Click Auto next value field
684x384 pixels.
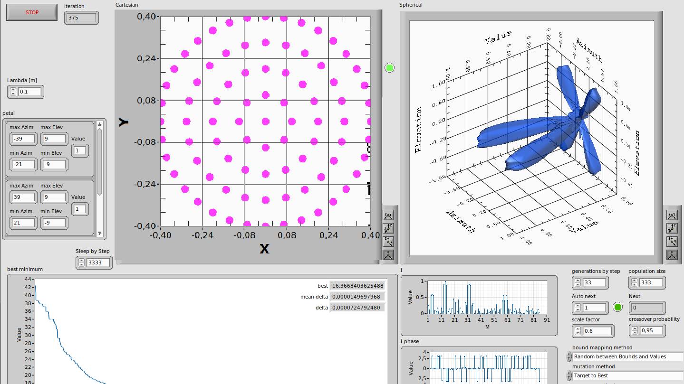pyautogui.click(x=594, y=308)
